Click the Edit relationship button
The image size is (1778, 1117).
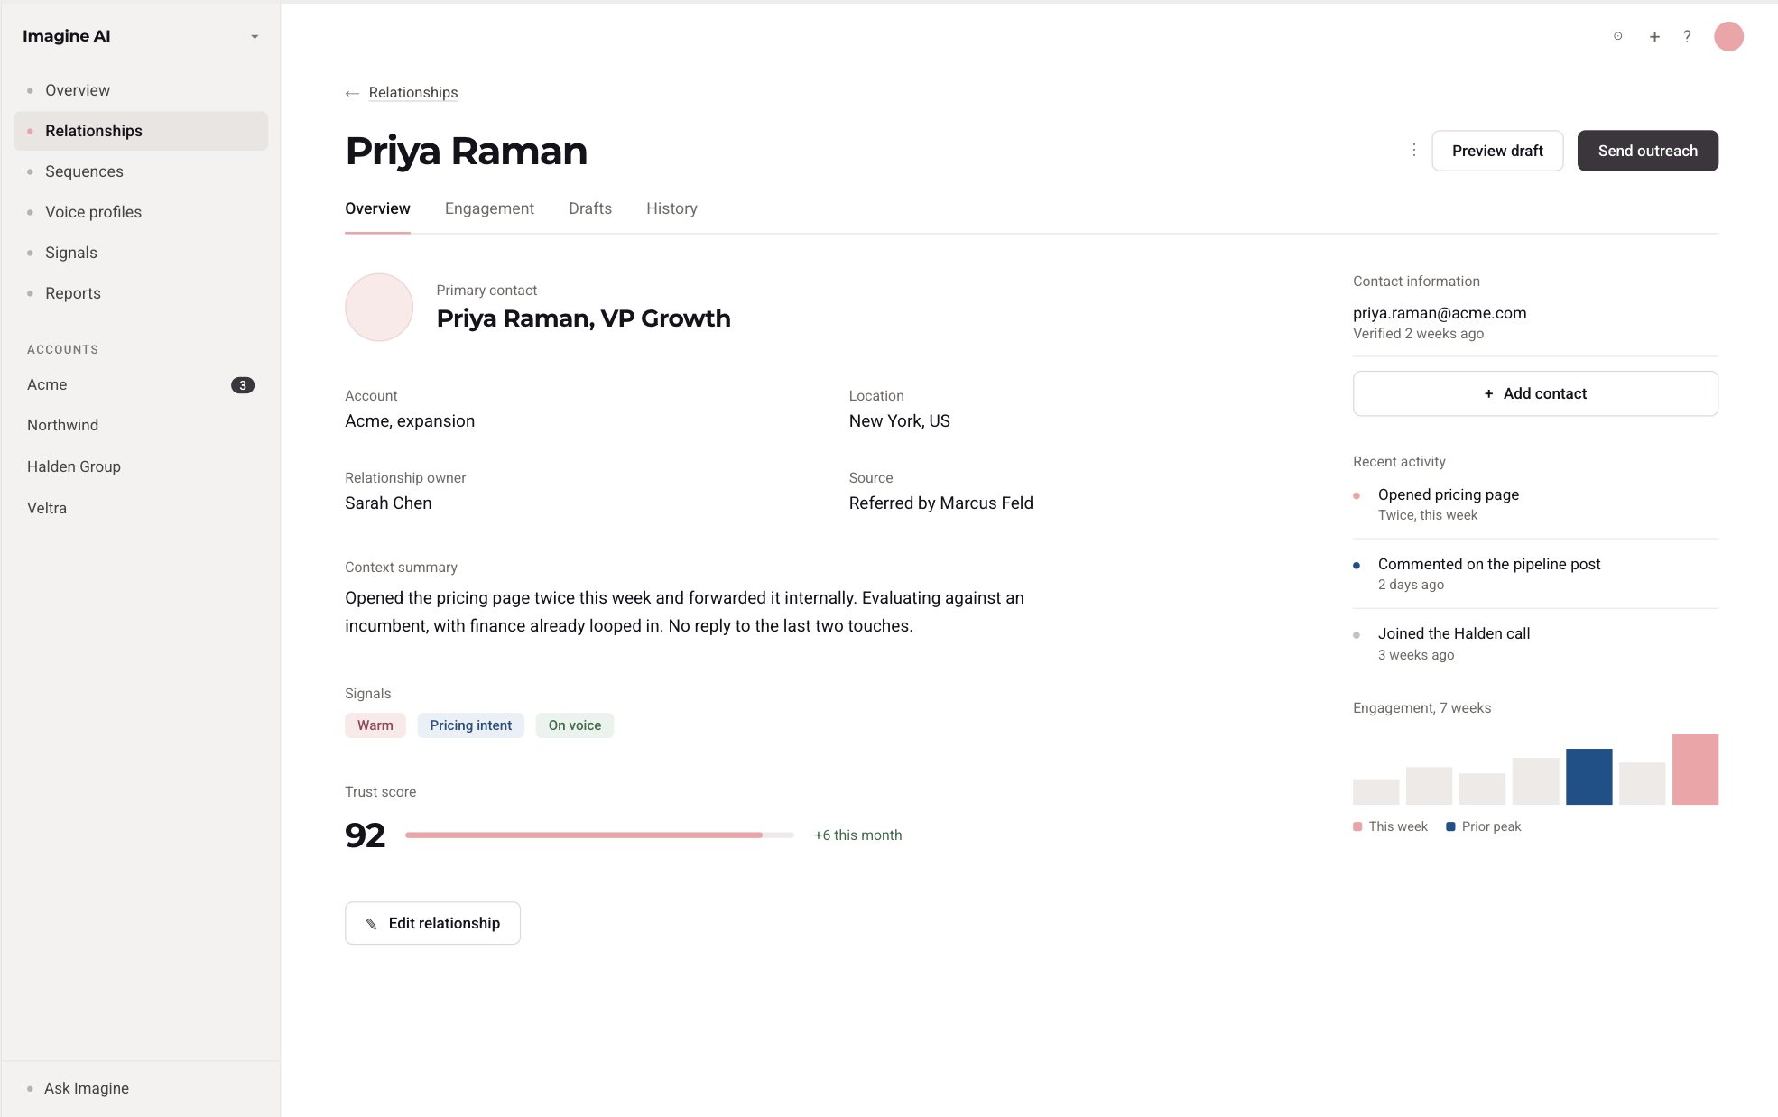point(432,923)
